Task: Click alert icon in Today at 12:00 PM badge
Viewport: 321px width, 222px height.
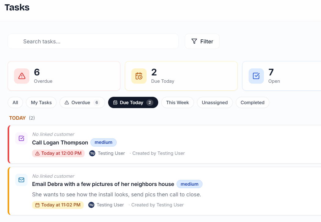Action: click(x=38, y=154)
